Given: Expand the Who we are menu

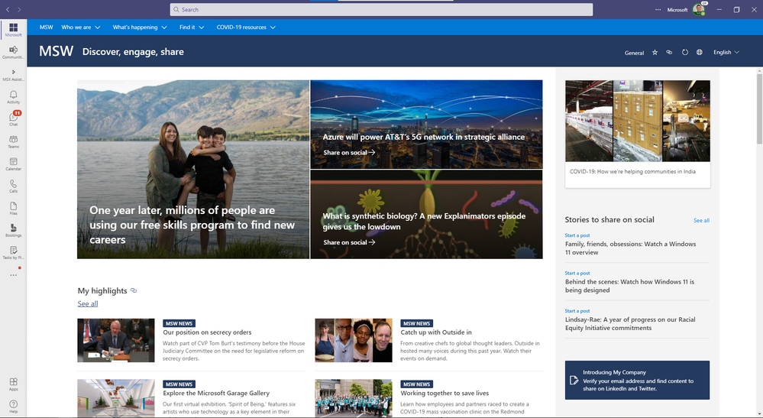Looking at the screenshot, I should [x=80, y=28].
